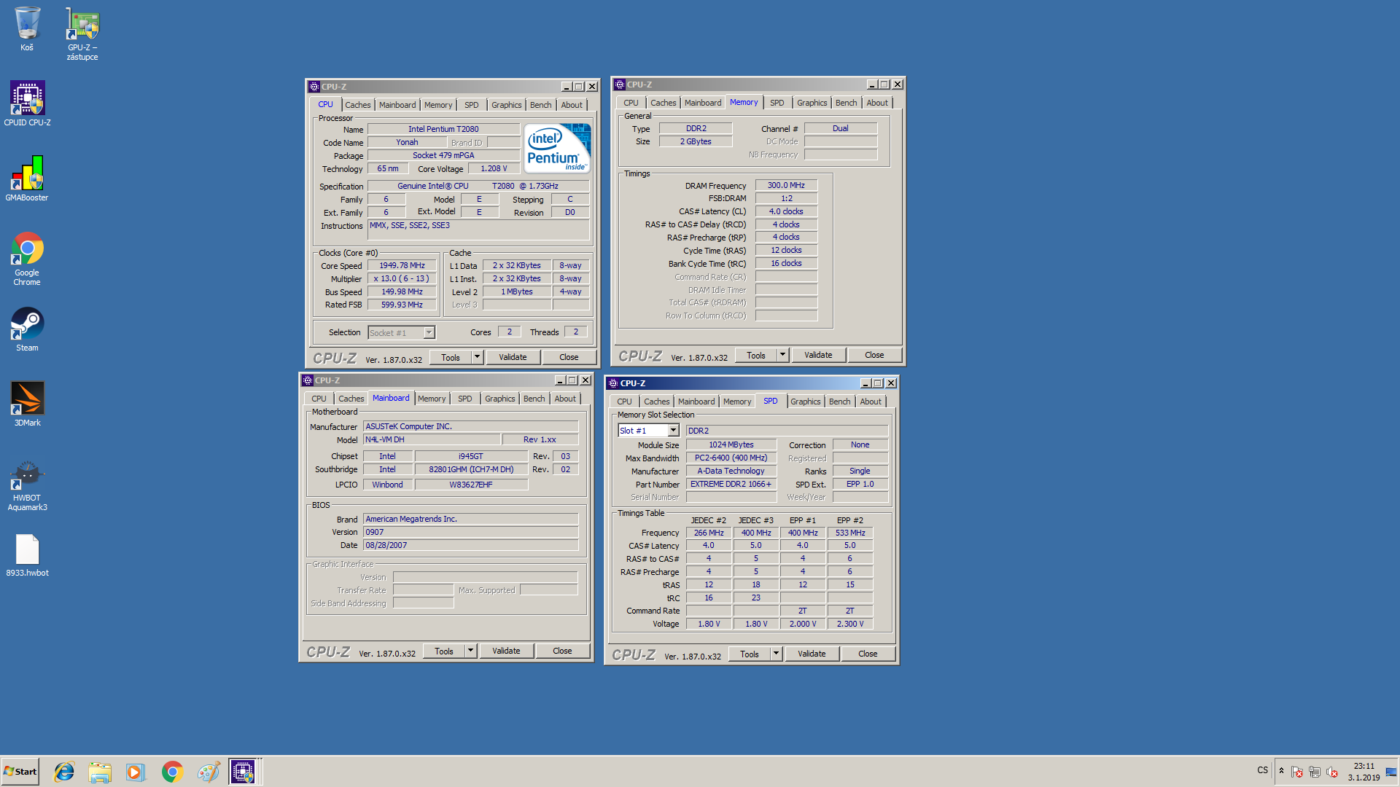
Task: Select CPU-Z taskbar button
Action: tap(244, 772)
